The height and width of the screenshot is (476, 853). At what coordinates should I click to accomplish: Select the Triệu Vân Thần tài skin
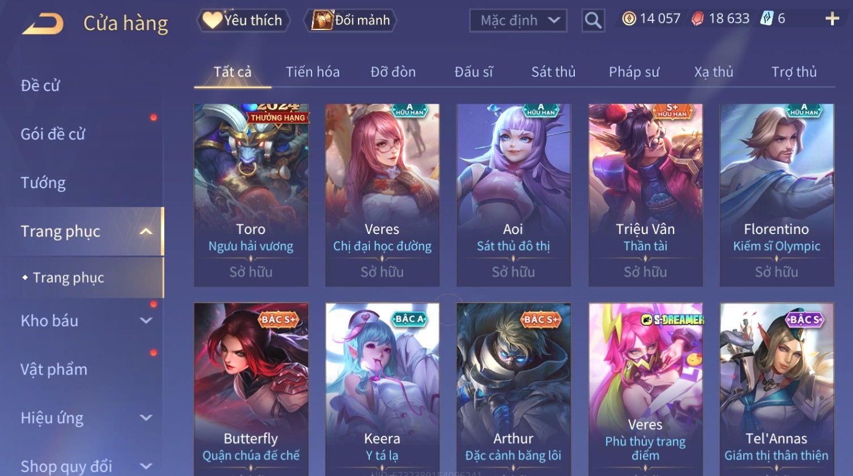point(645,195)
